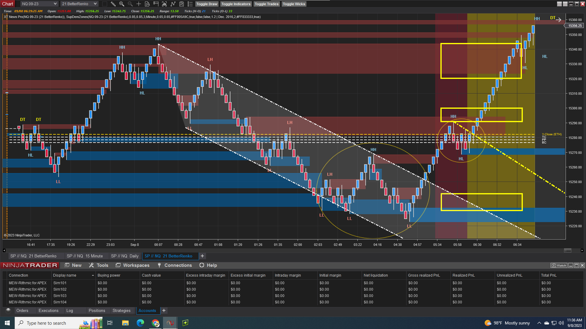Select the Sim101 account row
The height and width of the screenshot is (329, 586).
point(293,283)
